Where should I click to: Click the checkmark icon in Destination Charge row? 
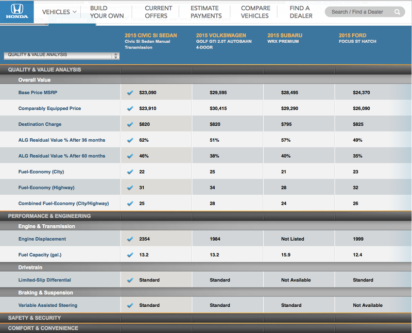[x=130, y=124]
